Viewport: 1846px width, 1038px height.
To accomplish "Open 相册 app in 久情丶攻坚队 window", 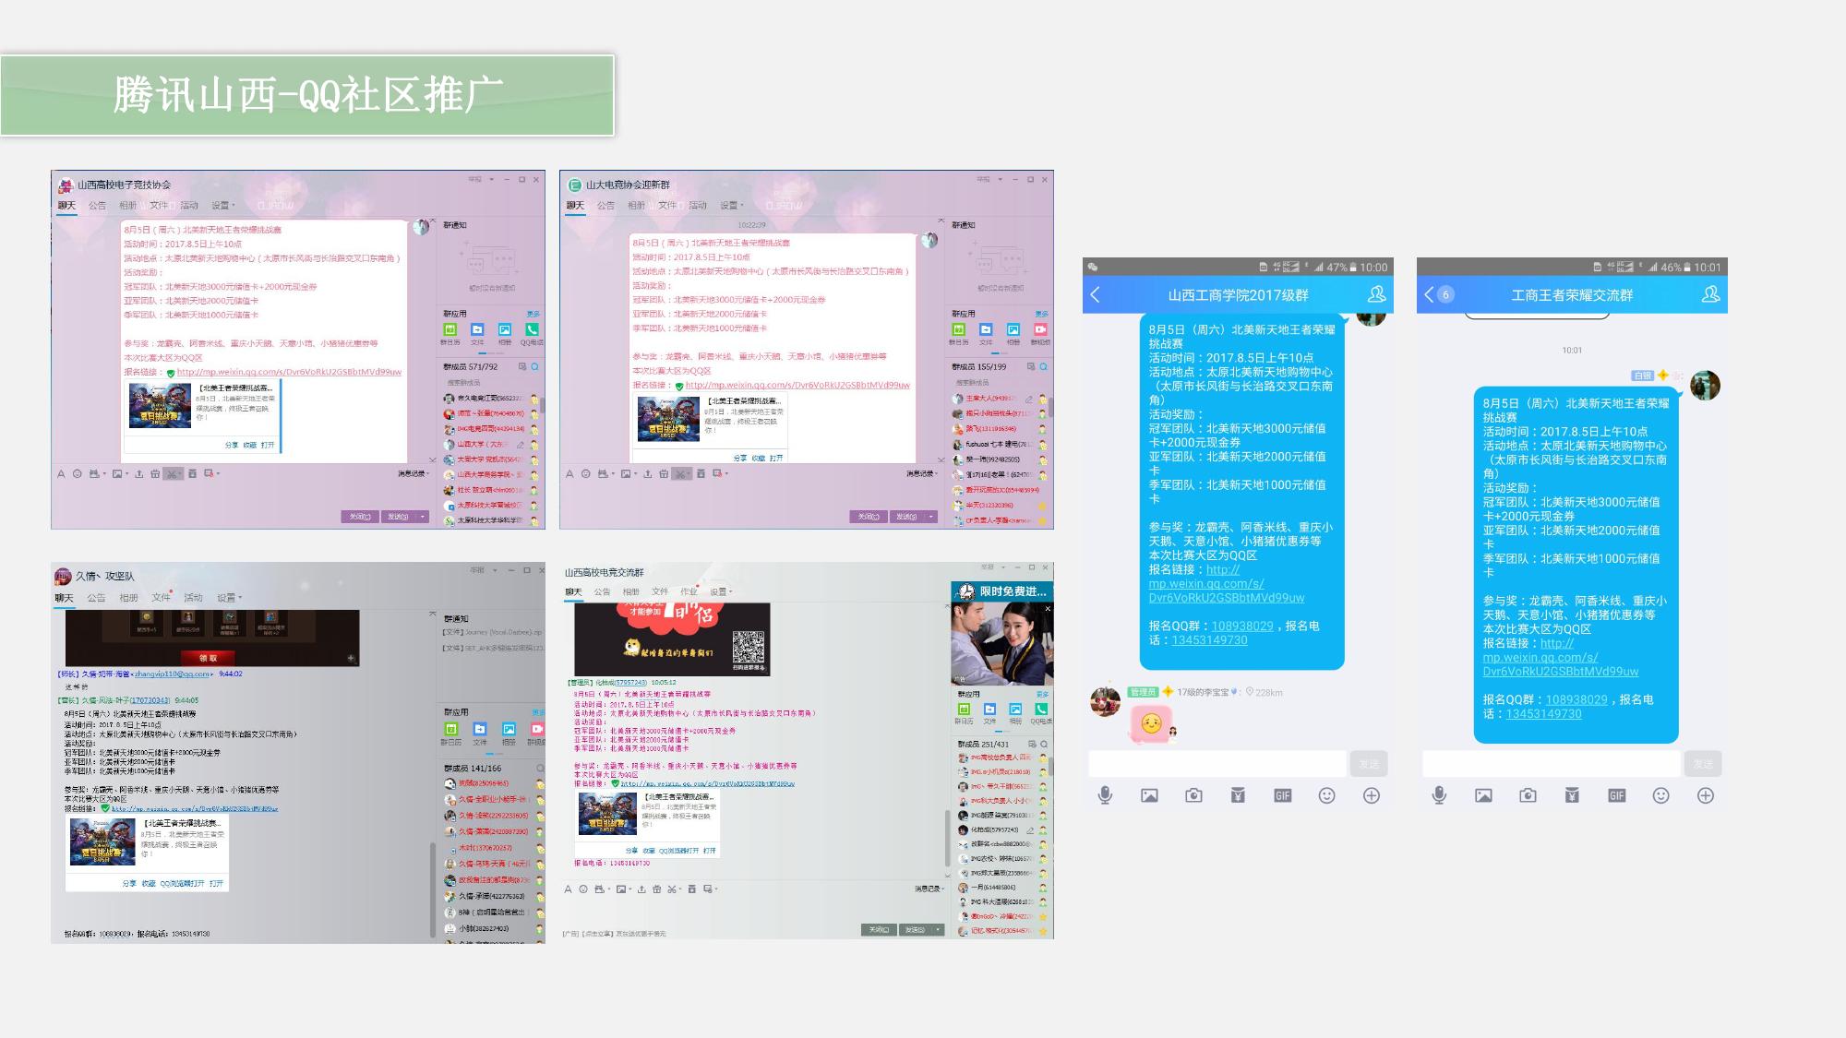I will tap(509, 733).
